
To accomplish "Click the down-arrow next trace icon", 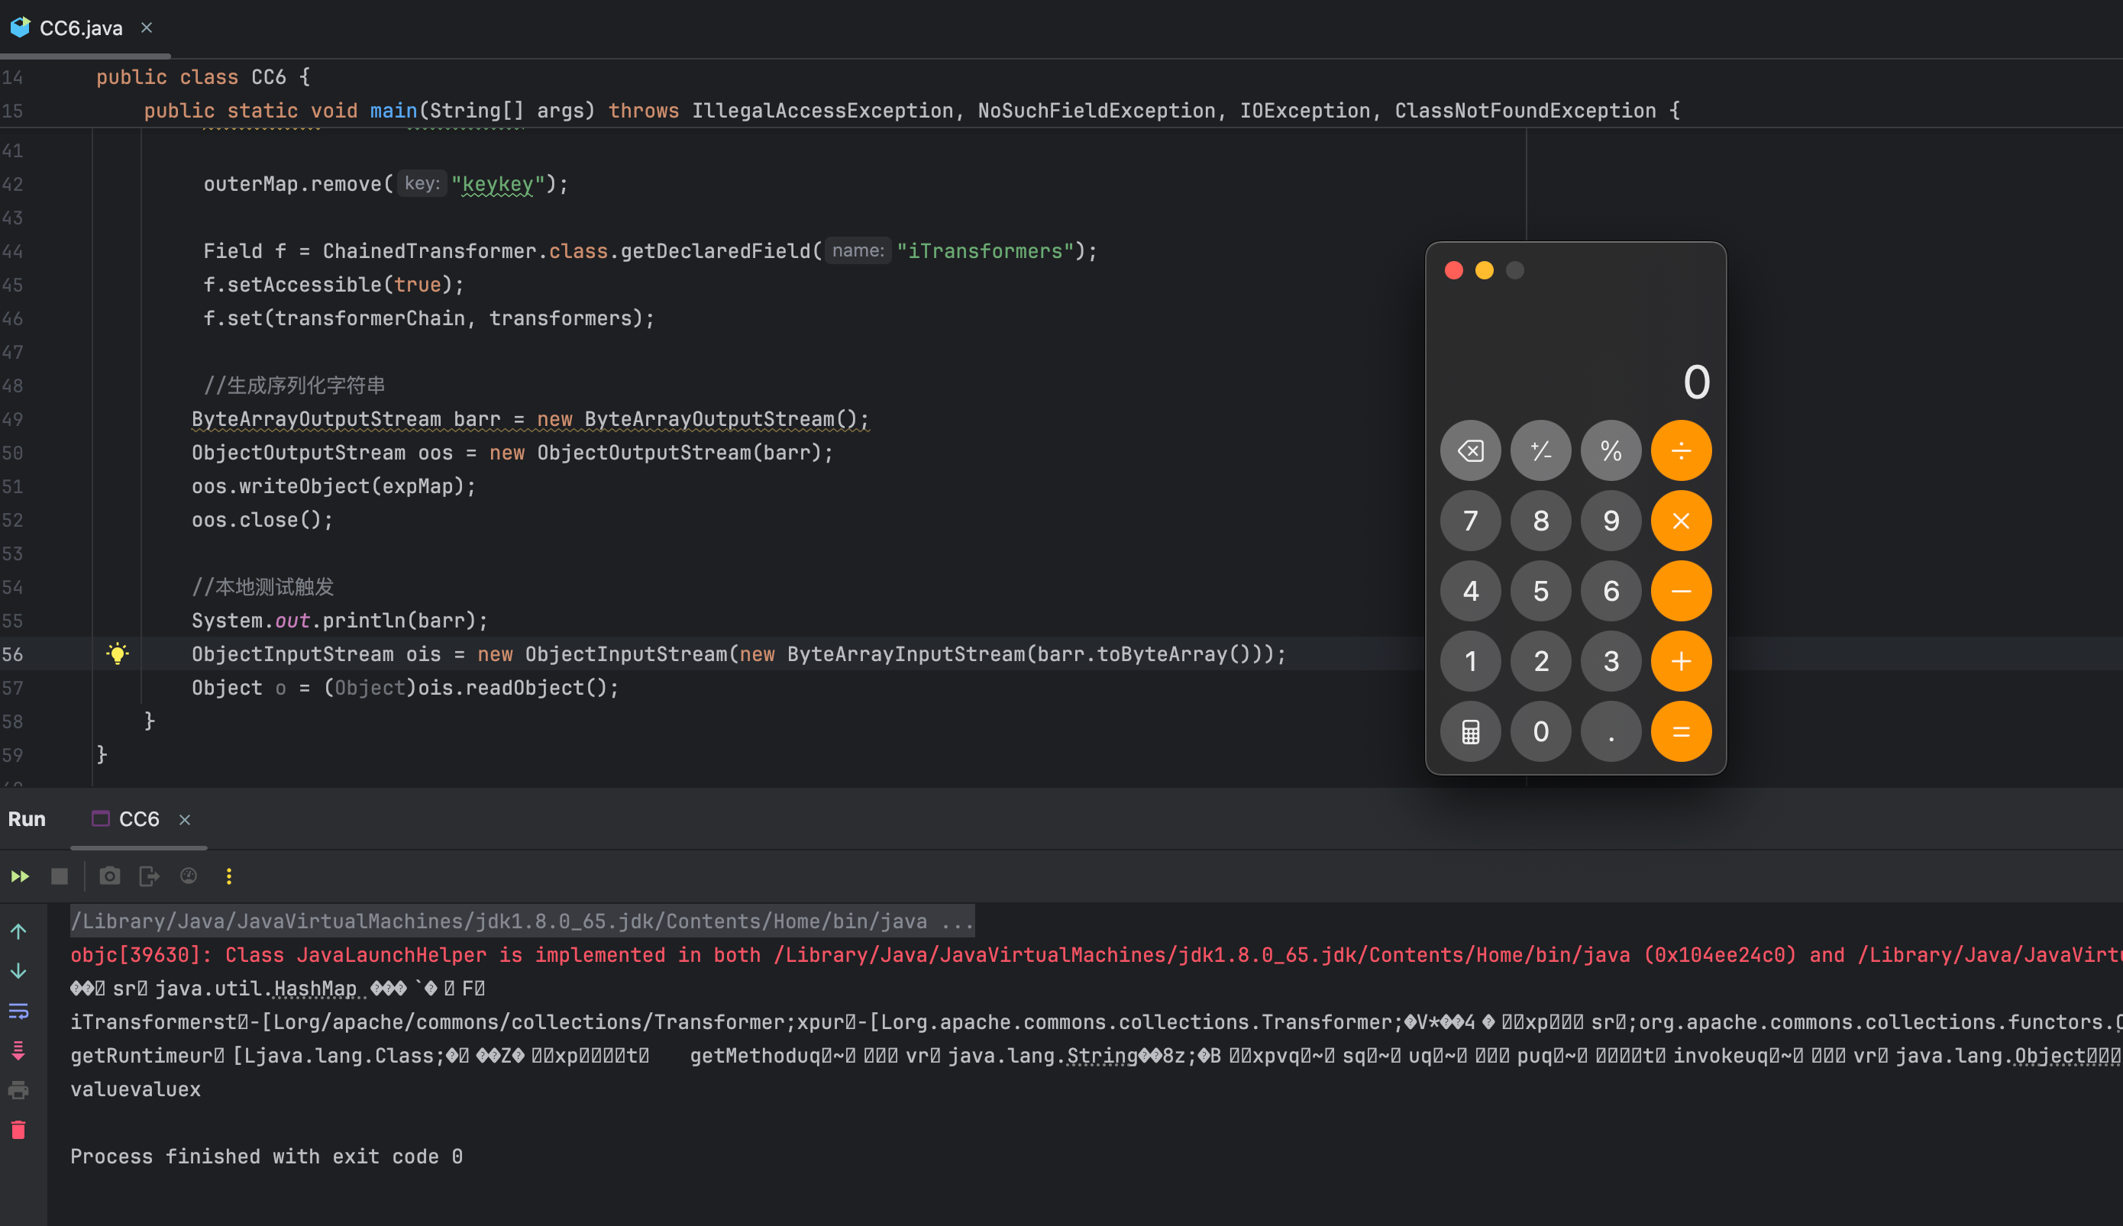I will click(x=18, y=971).
